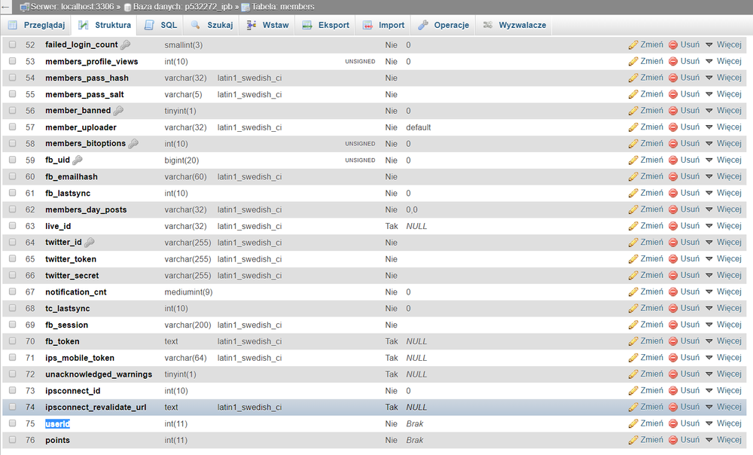Click the pencil edit icon for points row

pos(633,441)
